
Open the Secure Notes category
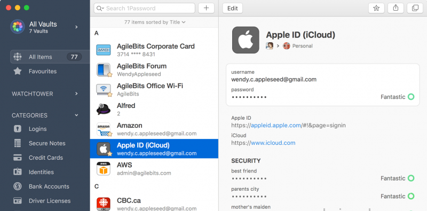point(47,143)
